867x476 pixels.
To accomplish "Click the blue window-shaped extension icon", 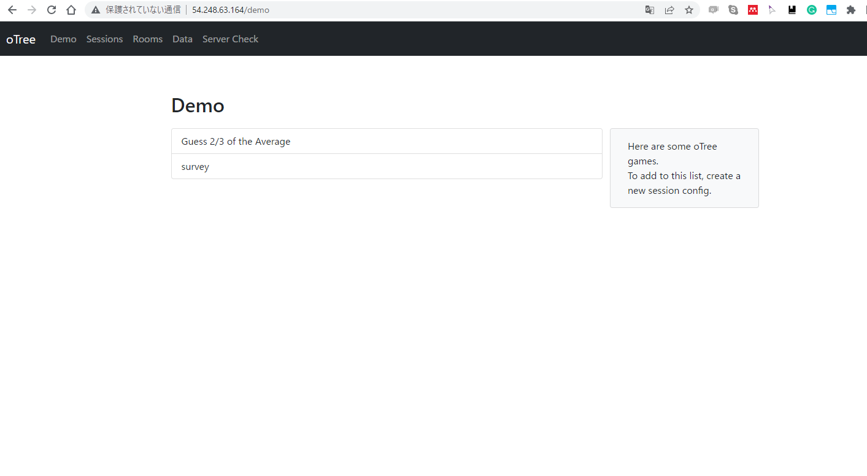I will pyautogui.click(x=831, y=10).
